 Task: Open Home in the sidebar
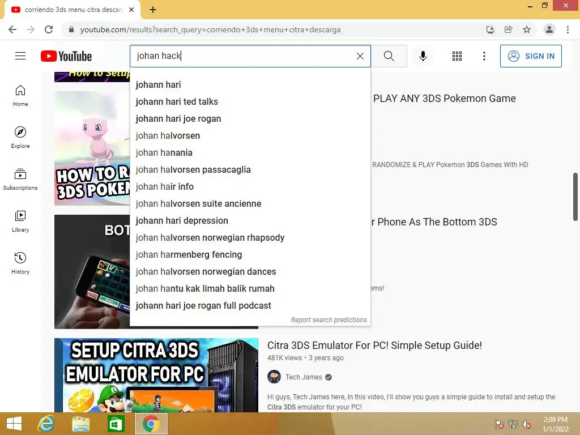click(20, 96)
